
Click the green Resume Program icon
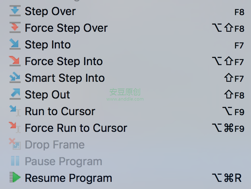(15, 178)
